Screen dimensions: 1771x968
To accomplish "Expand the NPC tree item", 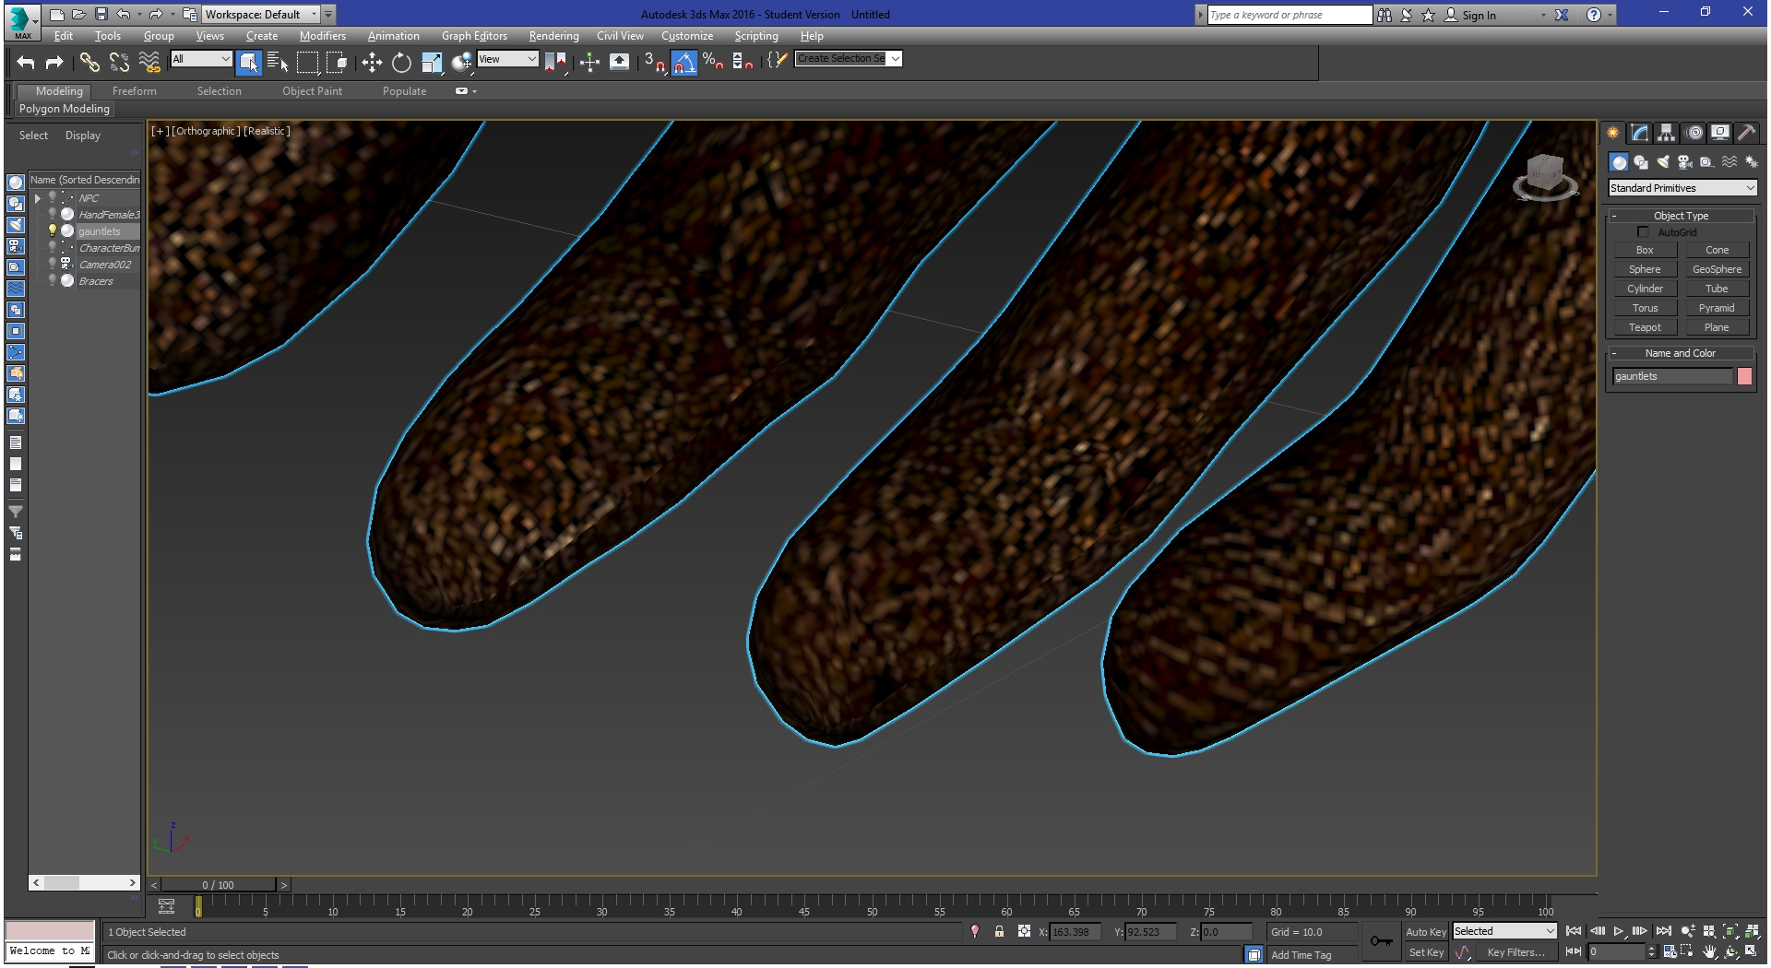I will (x=38, y=198).
